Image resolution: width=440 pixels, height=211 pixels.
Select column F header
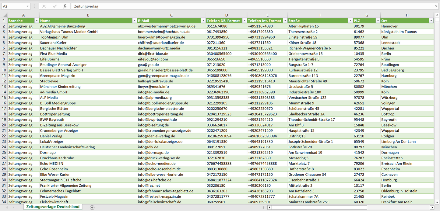pos(320,15)
